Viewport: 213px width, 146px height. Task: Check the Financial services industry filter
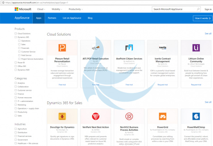16,136
